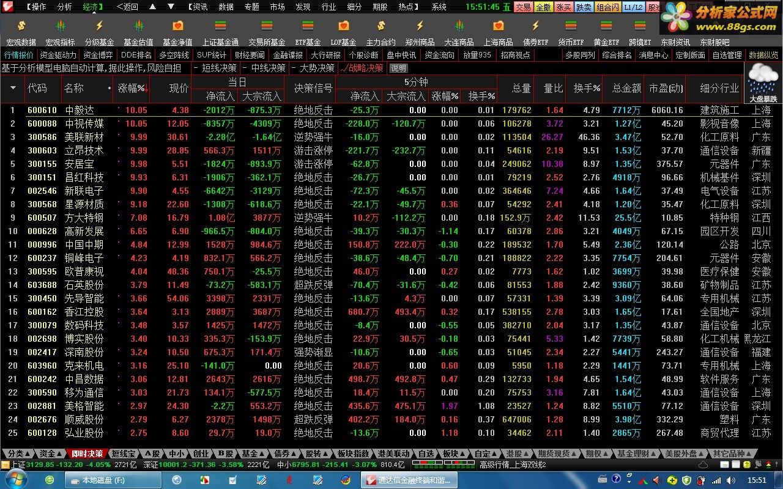
Task: Click the 说明 button
Action: 398,68
